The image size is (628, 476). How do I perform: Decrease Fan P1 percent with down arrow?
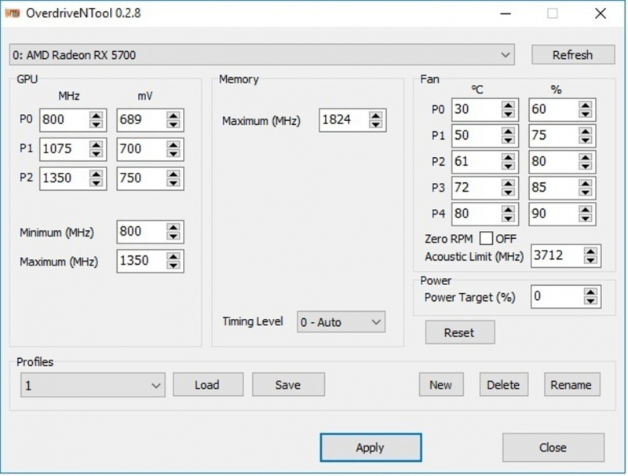586,141
